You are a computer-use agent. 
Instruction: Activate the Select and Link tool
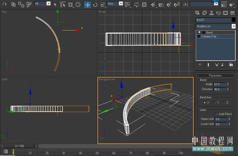(x=13, y=4)
